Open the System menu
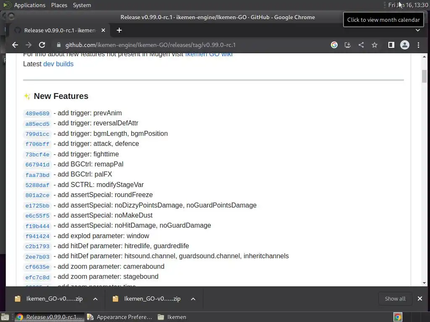Screen dimensions: 430x322 (x=82, y=5)
